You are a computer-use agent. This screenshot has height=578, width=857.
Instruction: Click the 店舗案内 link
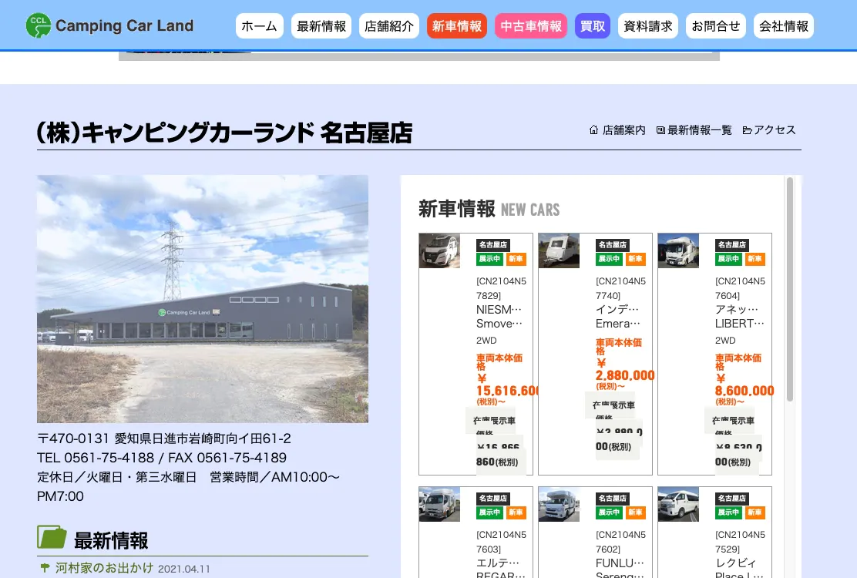(624, 130)
